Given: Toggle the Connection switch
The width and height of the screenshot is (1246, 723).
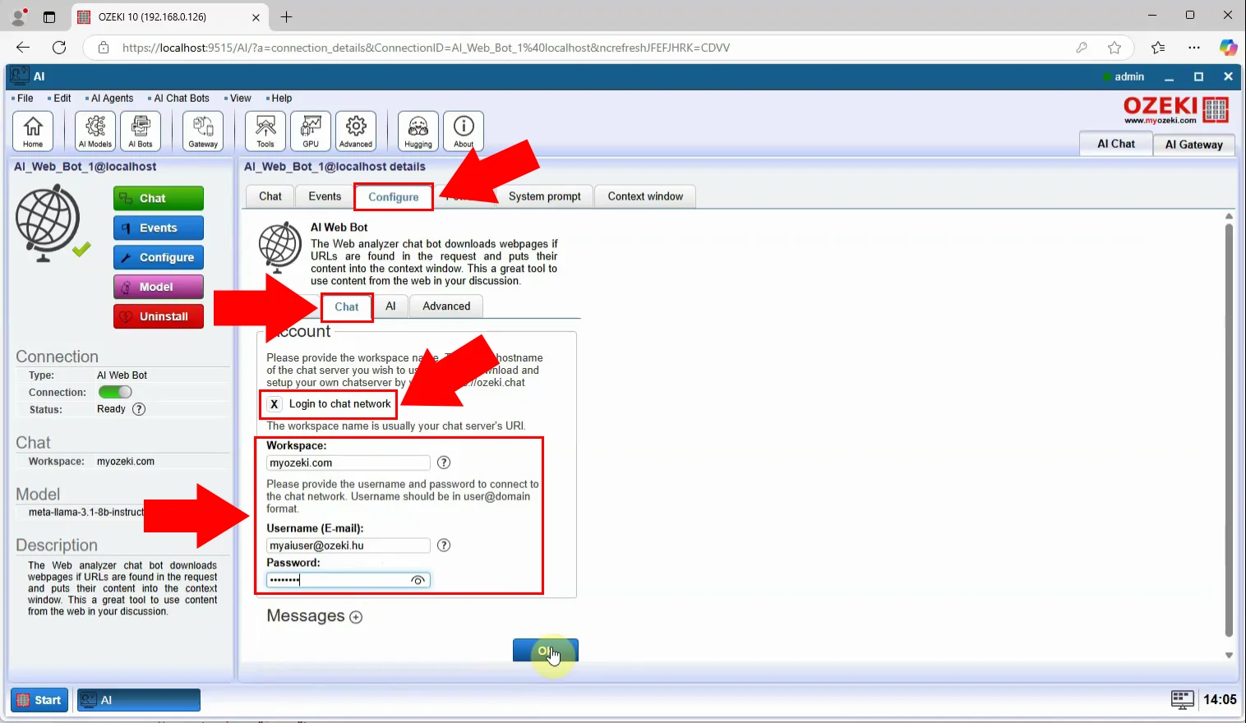Looking at the screenshot, I should pos(115,392).
